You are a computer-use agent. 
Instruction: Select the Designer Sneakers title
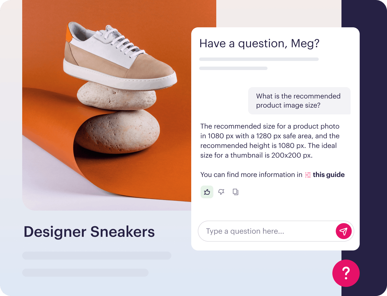[89, 232]
